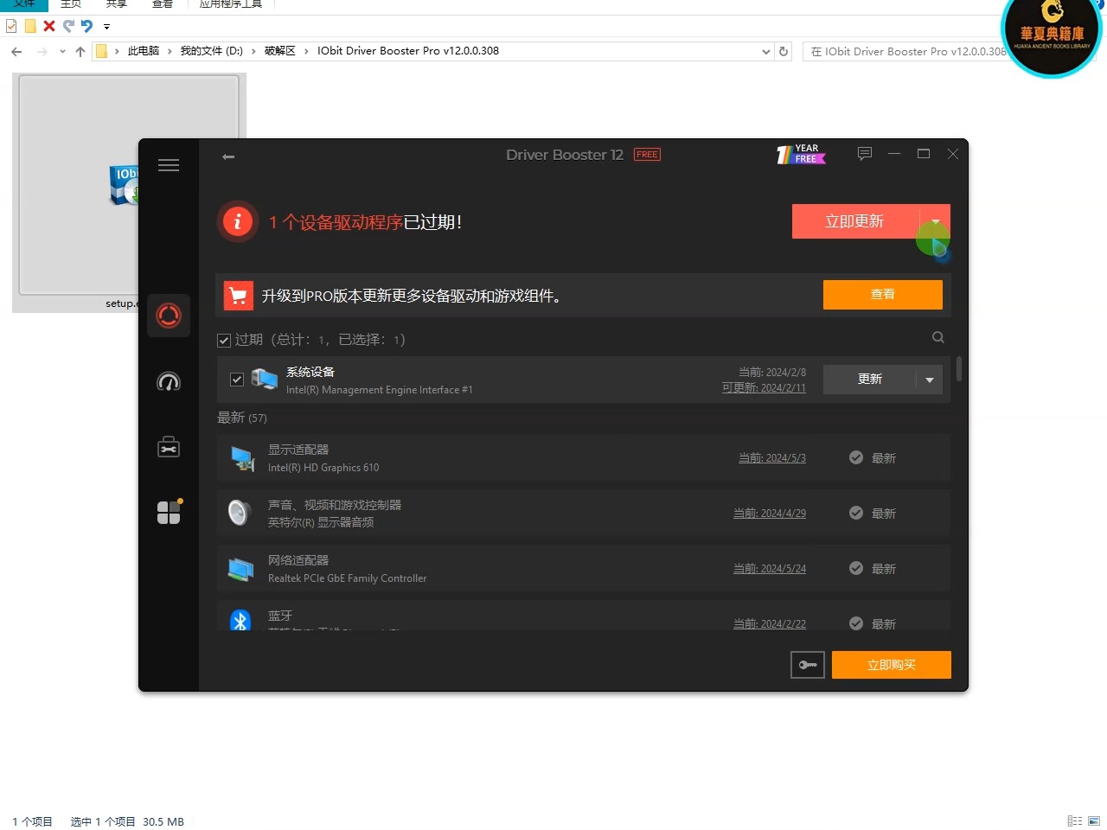
Task: Open the Explorer recent locations dropdown
Action: 62,52
